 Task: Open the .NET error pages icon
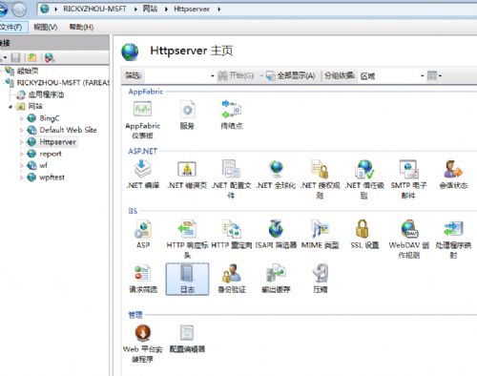(x=187, y=175)
